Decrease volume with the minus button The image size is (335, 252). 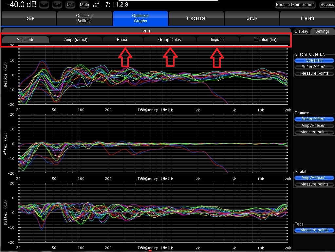[x=44, y=5]
